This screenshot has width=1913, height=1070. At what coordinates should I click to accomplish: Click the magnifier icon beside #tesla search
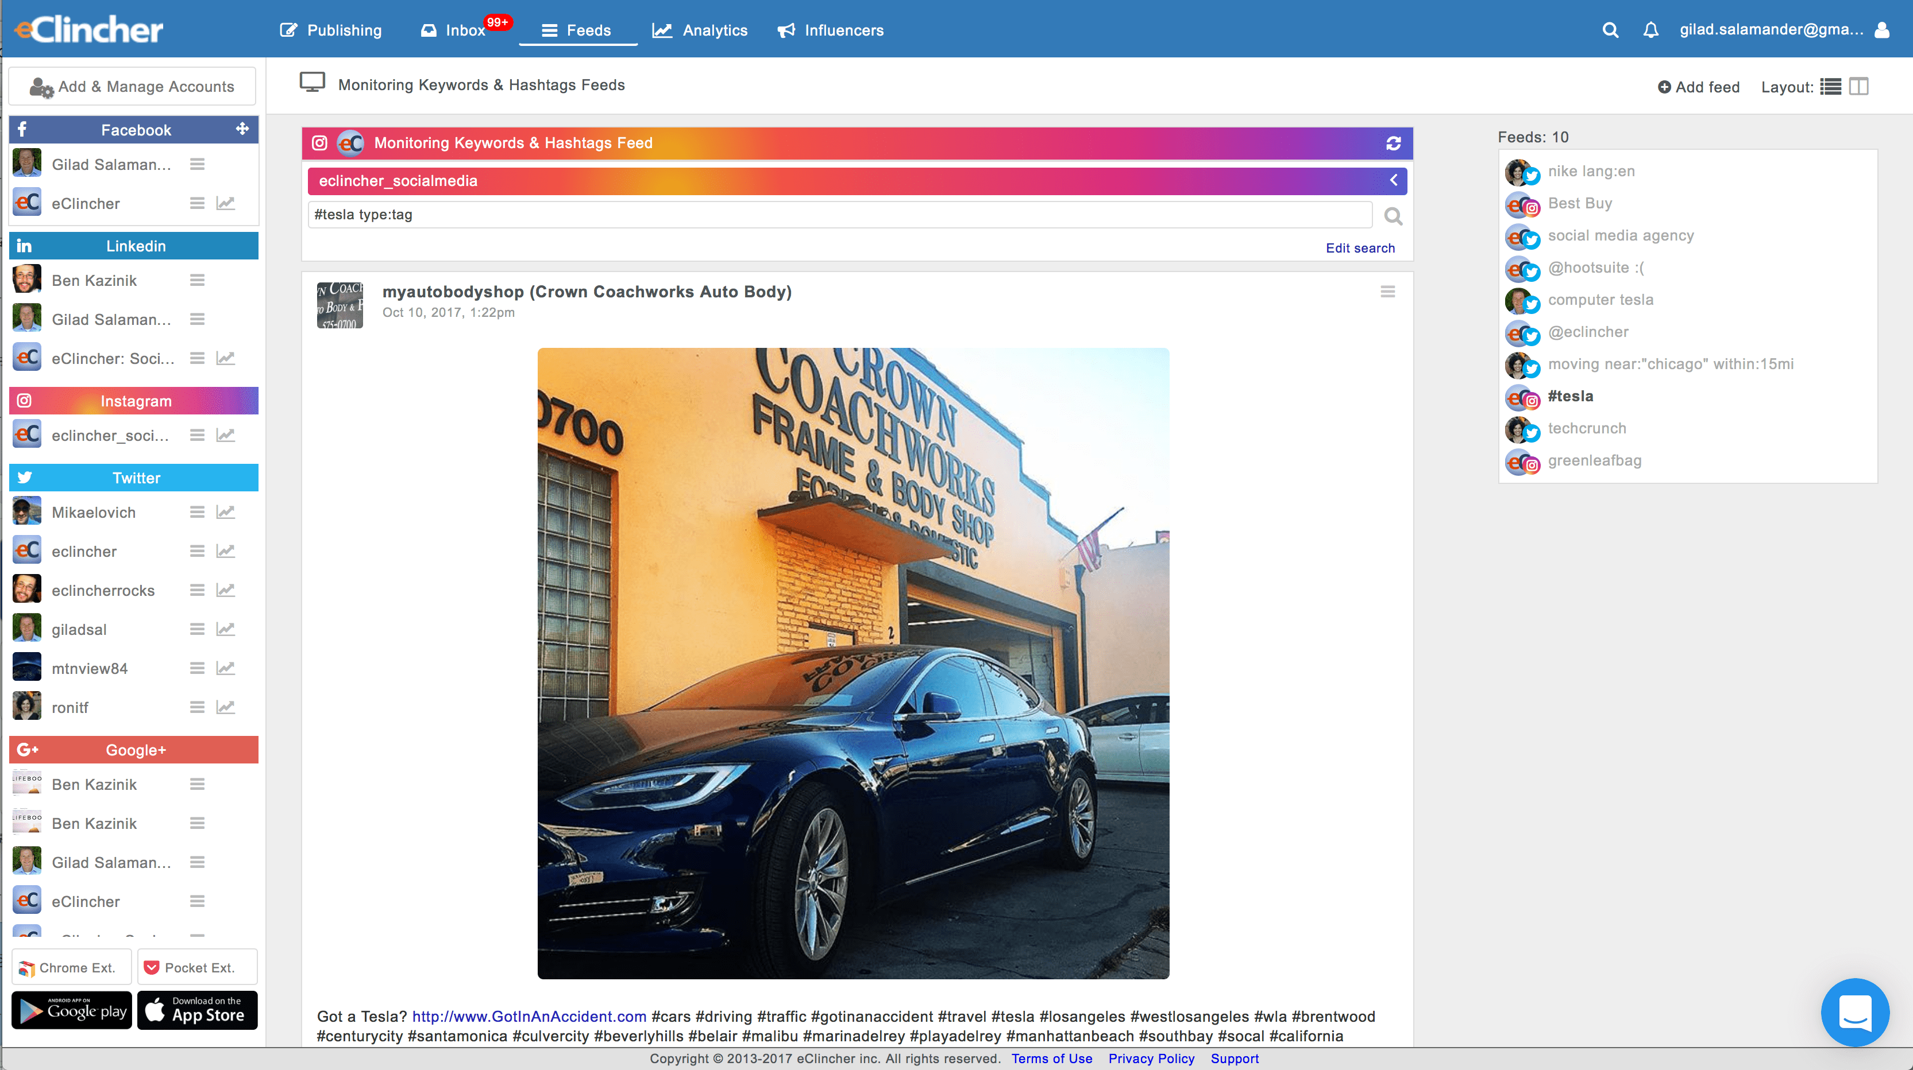[x=1393, y=216]
